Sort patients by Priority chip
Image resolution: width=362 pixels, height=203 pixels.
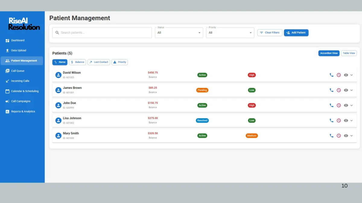[x=120, y=62]
